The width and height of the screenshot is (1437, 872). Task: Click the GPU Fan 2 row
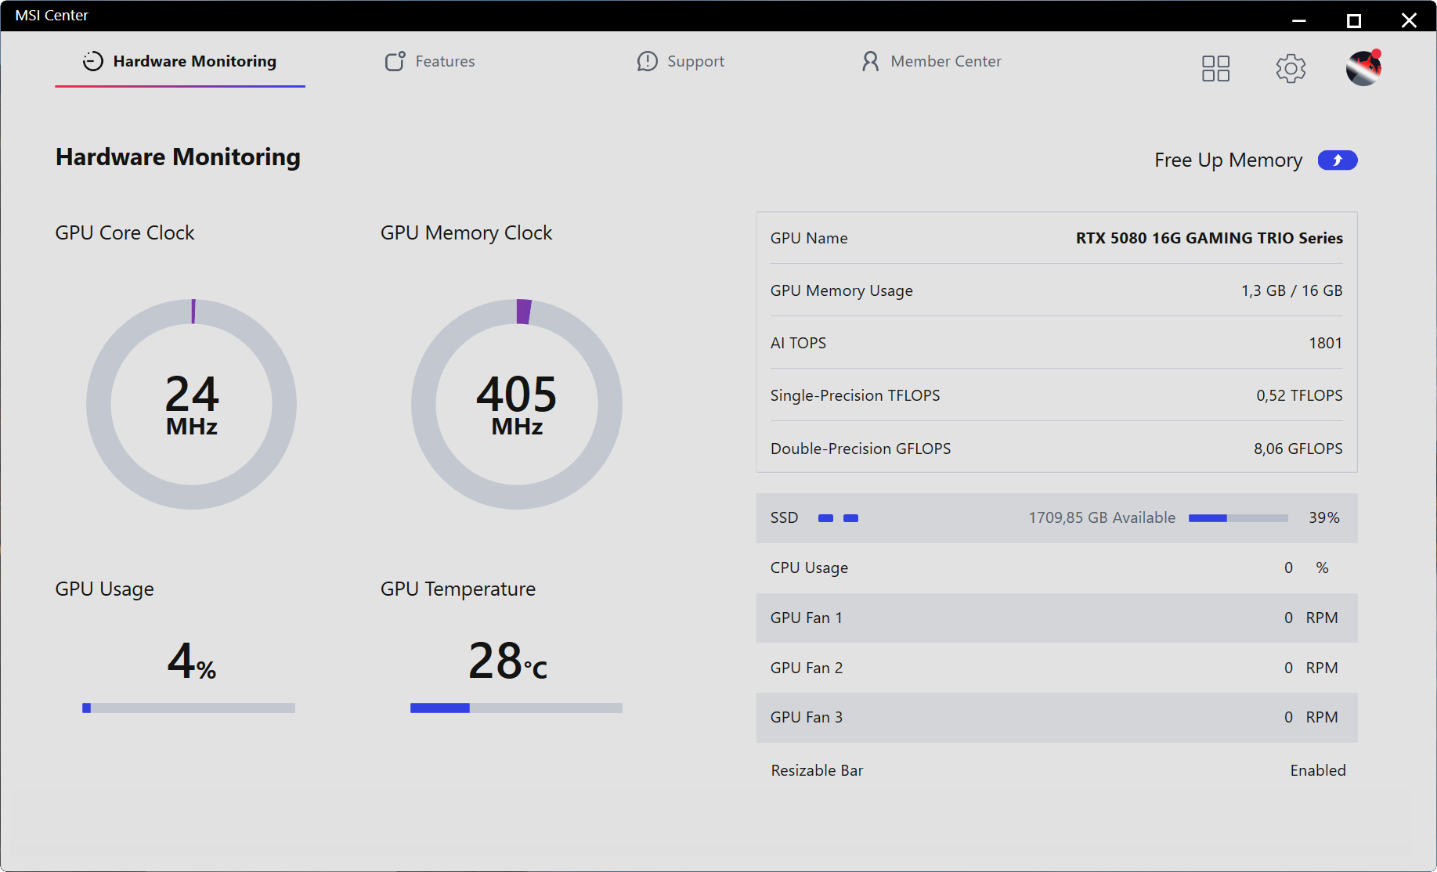pos(1056,668)
